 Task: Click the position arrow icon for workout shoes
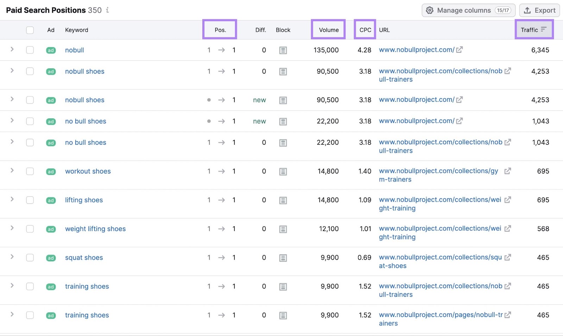pyautogui.click(x=222, y=172)
